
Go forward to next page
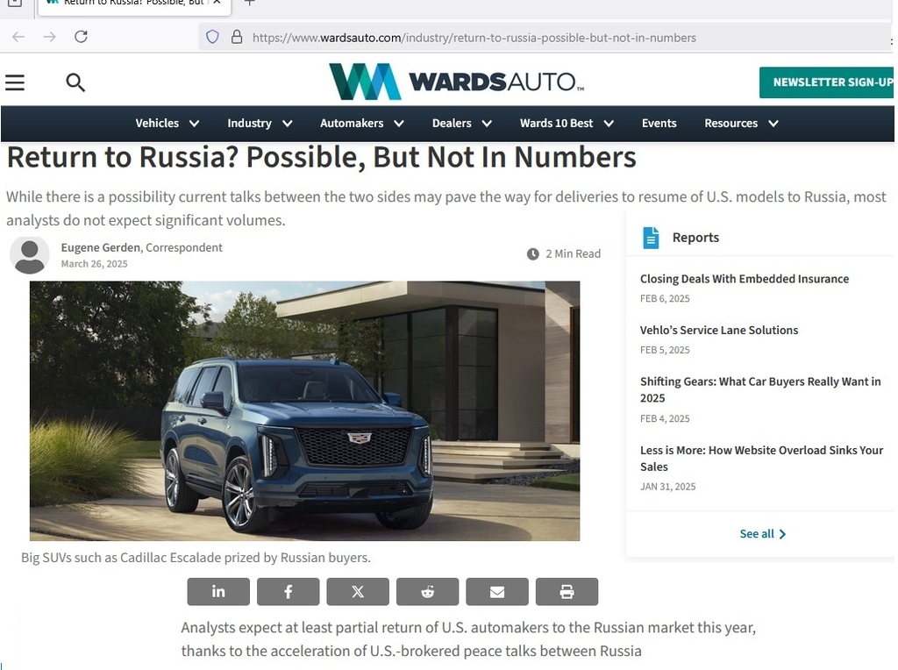coord(50,37)
